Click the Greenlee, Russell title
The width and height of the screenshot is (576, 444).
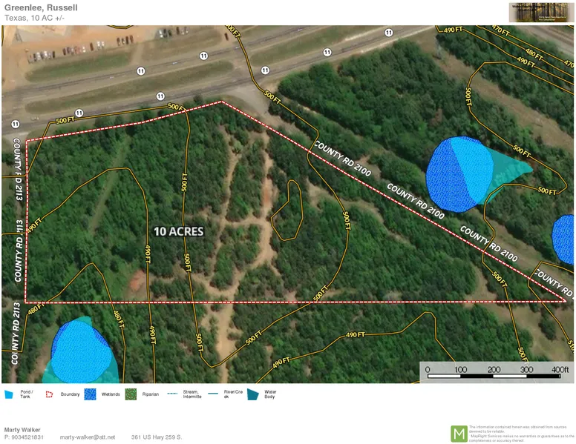[41, 7]
